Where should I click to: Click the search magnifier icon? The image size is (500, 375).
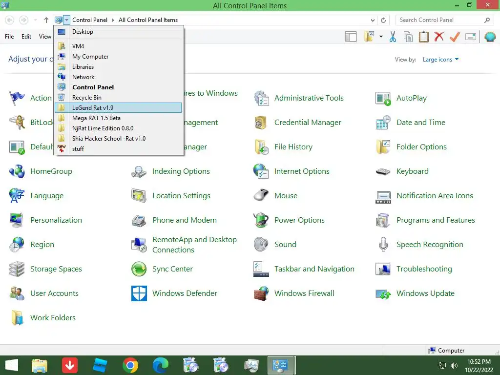point(487,20)
